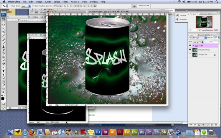The image size is (221, 138).
Task: Enable the Auto-Select checkbox
Action: [x=11, y=6]
